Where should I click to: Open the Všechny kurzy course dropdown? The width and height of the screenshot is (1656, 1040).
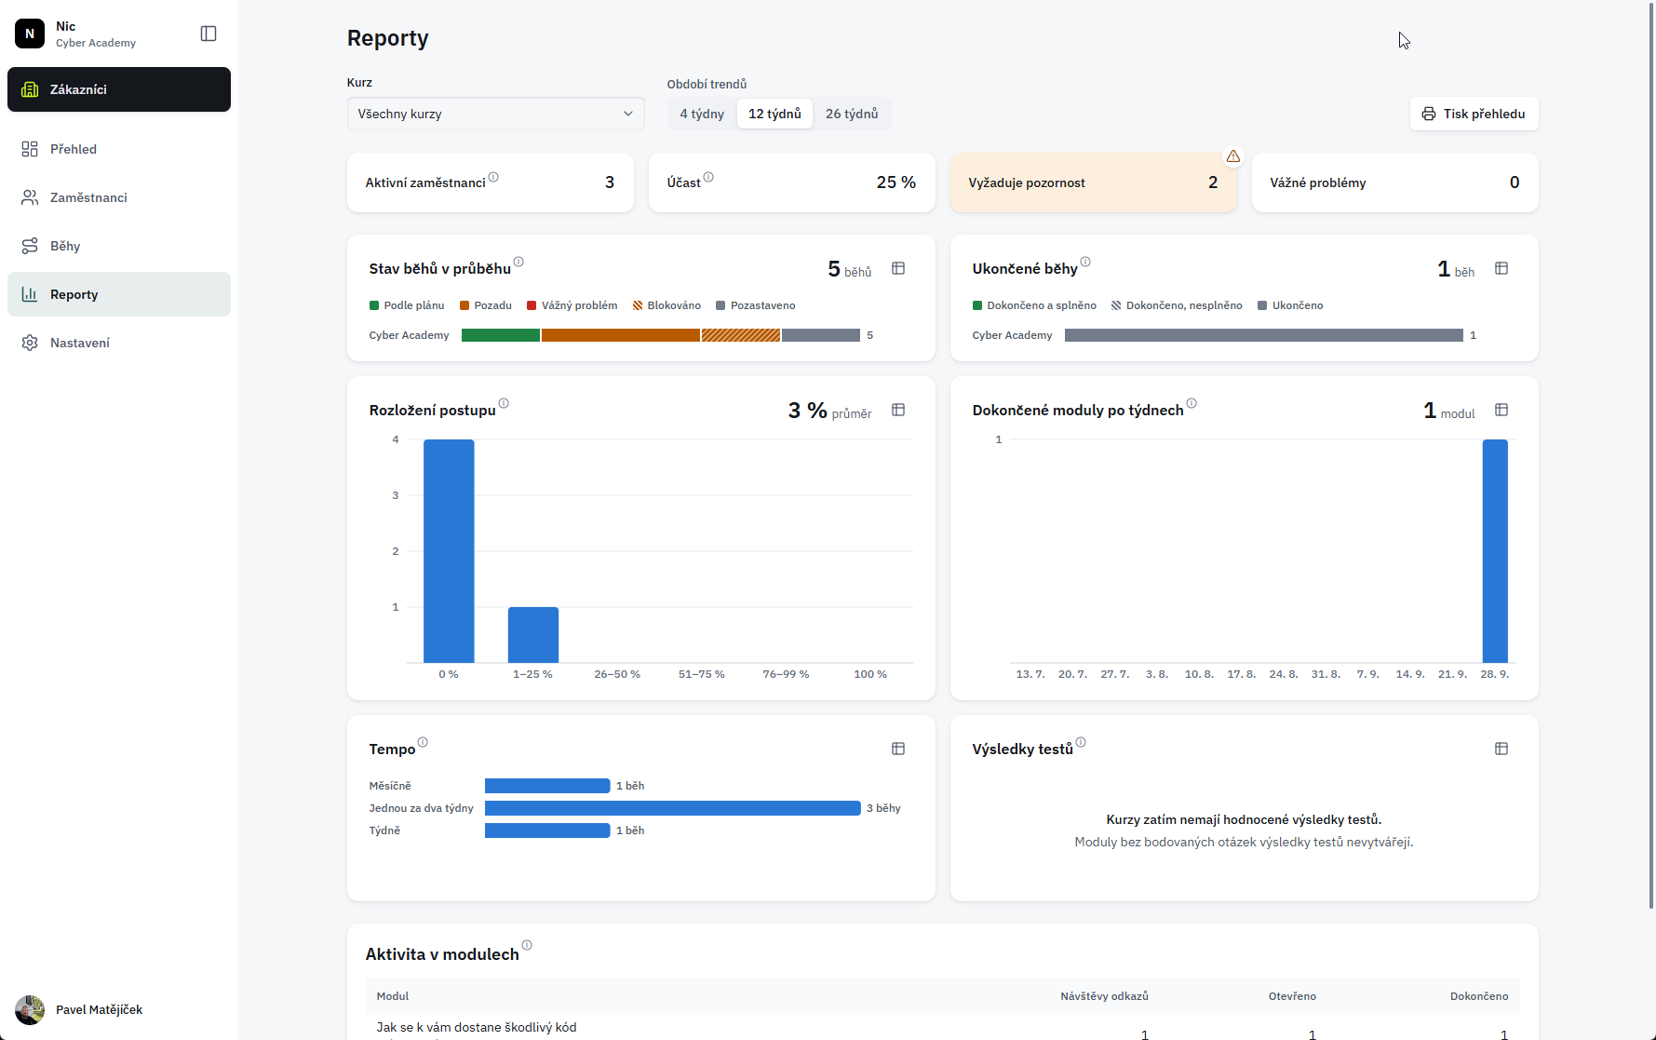click(x=496, y=114)
